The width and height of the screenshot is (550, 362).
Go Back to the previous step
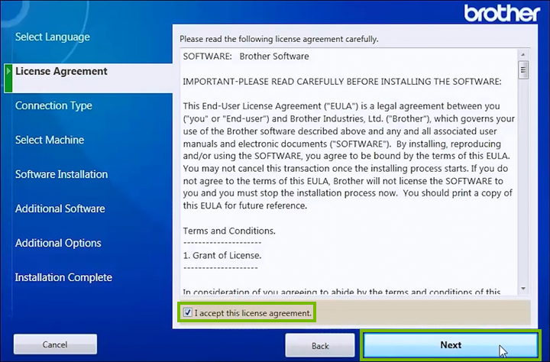tap(320, 346)
